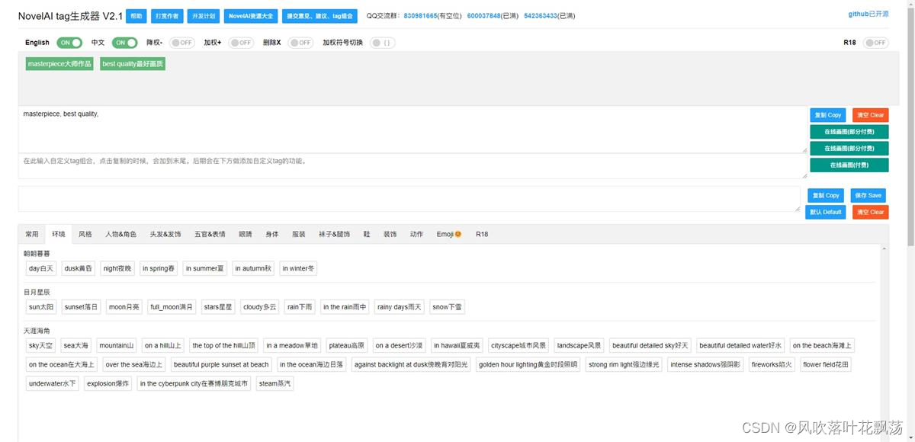Viewport: 915px width, 442px height.
Task: Select the 环境 tab
Action: click(59, 234)
